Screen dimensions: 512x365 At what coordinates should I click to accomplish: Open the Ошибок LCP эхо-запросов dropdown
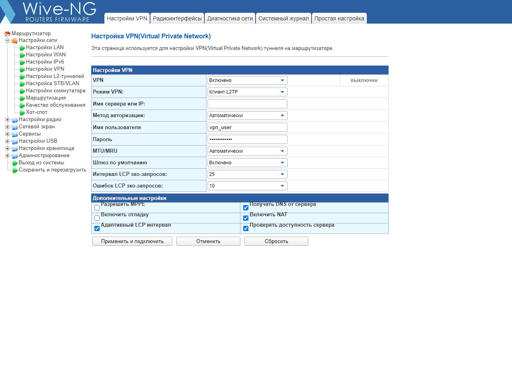pyautogui.click(x=248, y=186)
